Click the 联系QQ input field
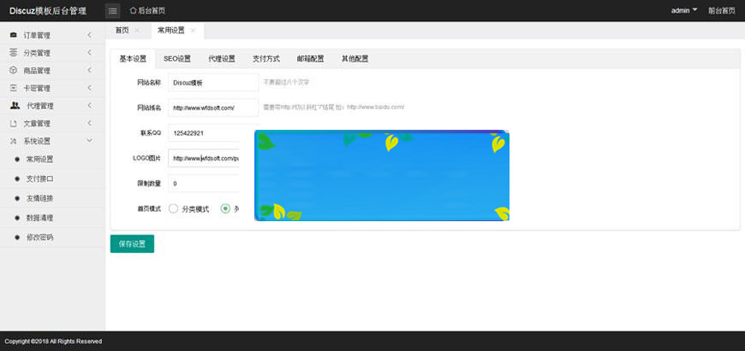The width and height of the screenshot is (745, 351). coord(203,133)
